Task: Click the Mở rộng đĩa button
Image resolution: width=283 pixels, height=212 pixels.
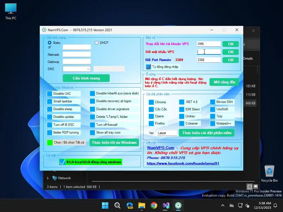Action: [224, 82]
